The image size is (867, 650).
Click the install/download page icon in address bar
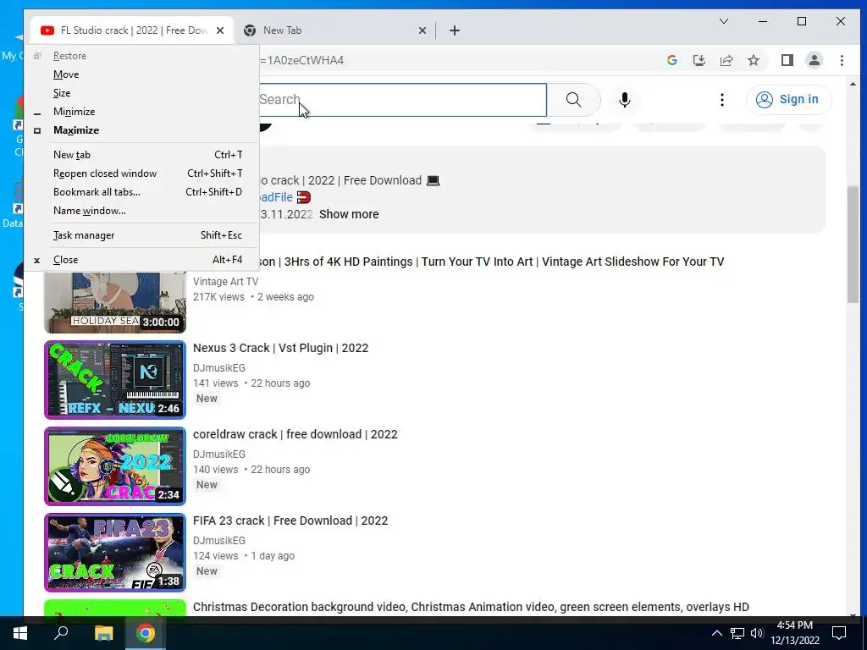point(699,60)
